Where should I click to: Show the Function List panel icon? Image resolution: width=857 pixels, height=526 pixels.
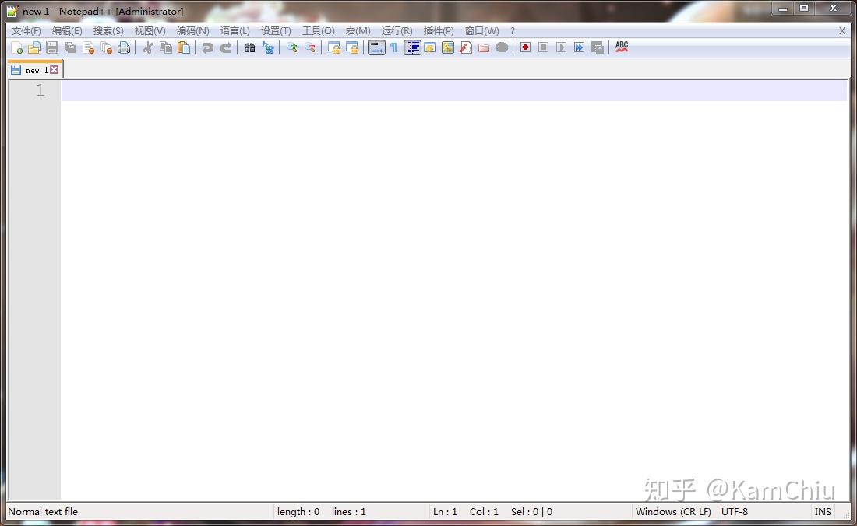coord(466,47)
